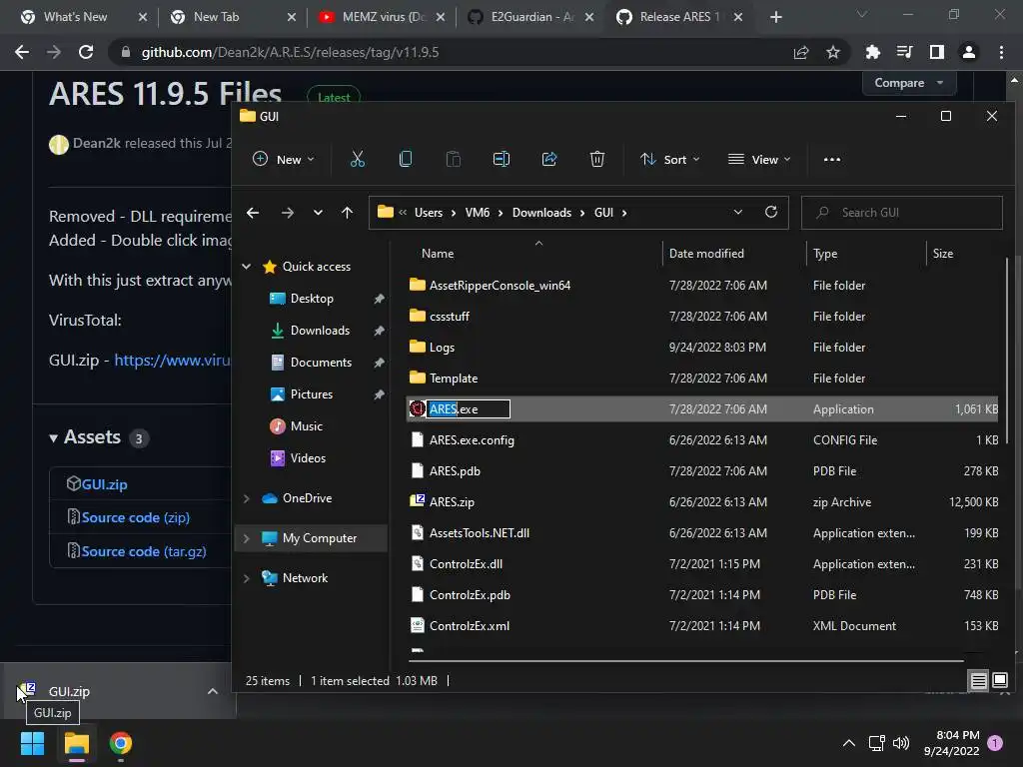This screenshot has height=767, width=1023.
Task: Click the Rename icon in Explorer toolbar
Action: 502,159
